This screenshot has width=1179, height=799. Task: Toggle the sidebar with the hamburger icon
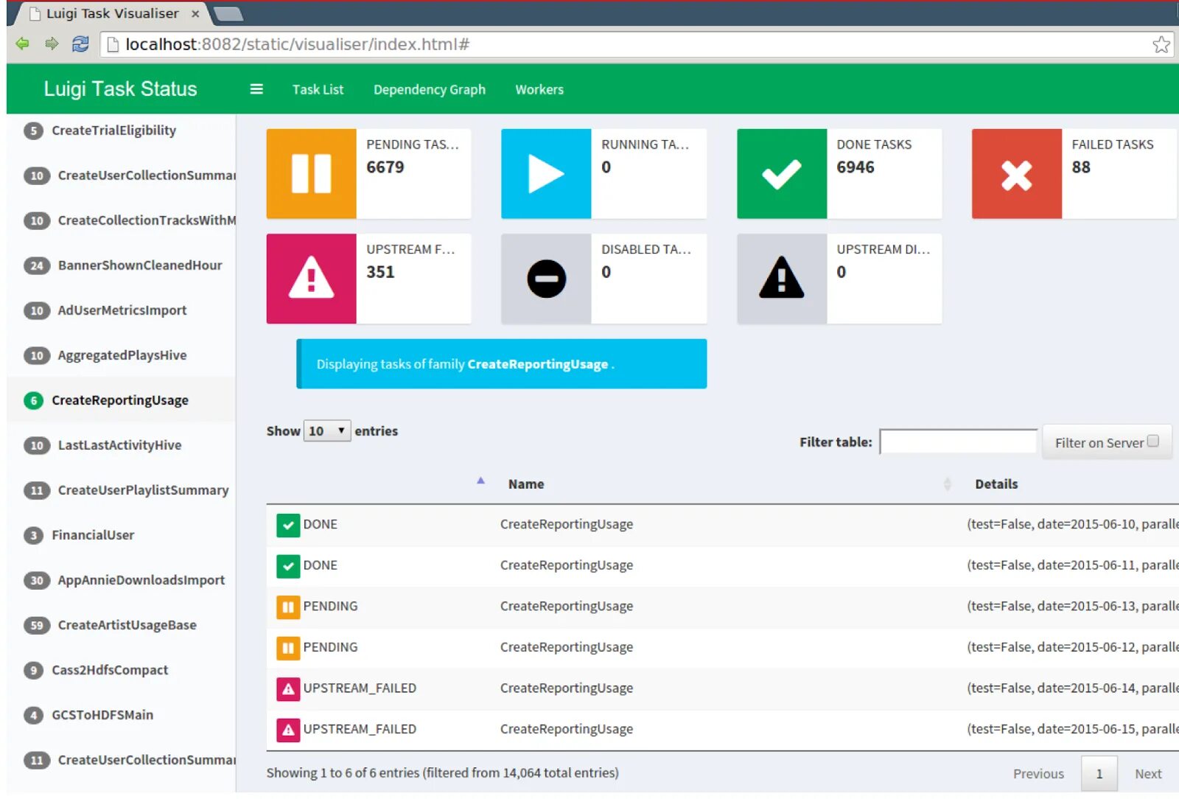[x=256, y=89]
